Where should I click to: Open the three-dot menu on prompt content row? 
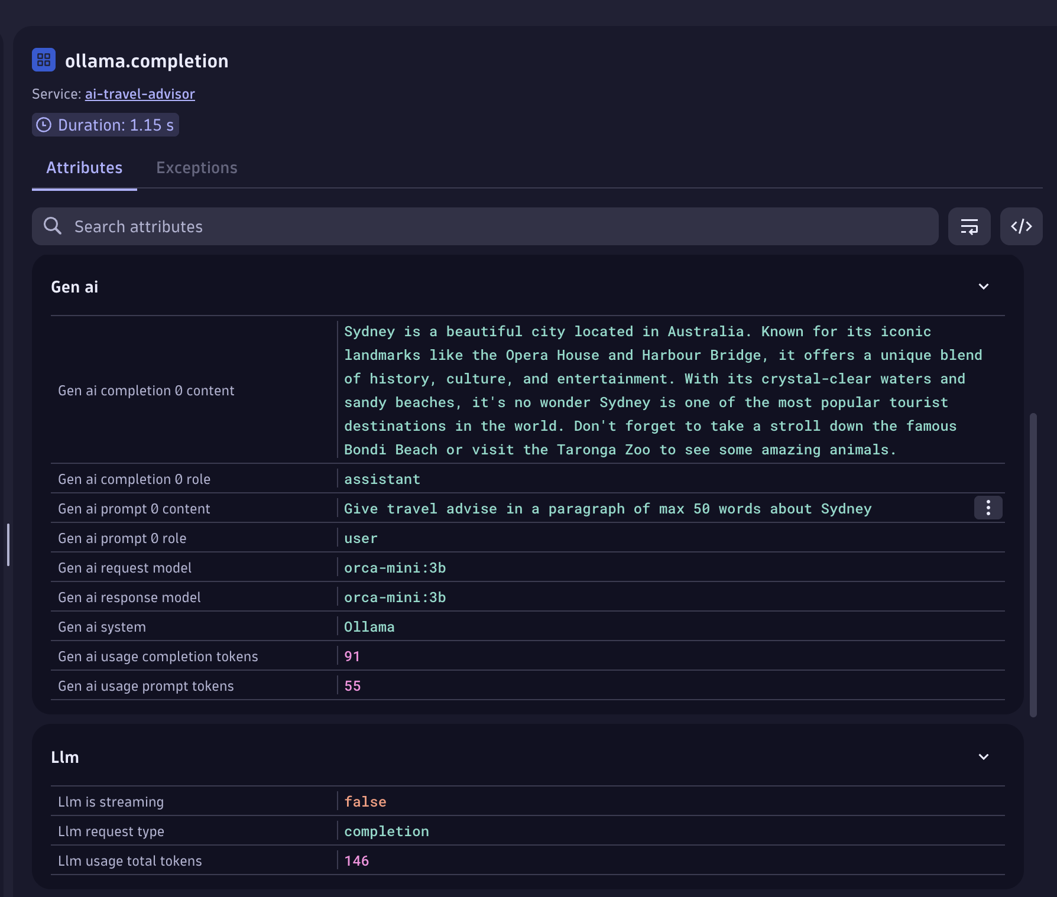tap(988, 508)
